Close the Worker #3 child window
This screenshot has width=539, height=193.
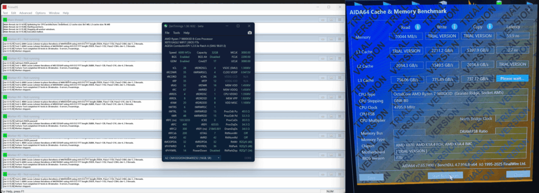coord(340,78)
